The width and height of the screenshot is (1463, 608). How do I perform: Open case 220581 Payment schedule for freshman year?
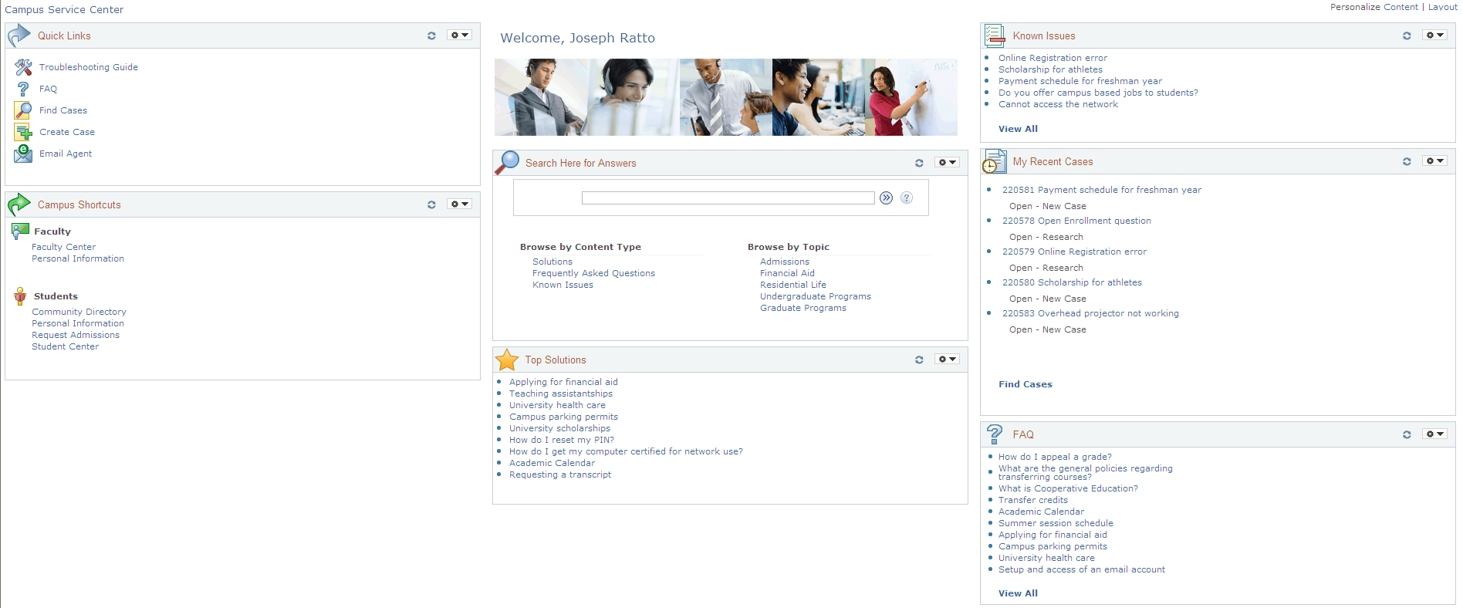[x=1102, y=190]
